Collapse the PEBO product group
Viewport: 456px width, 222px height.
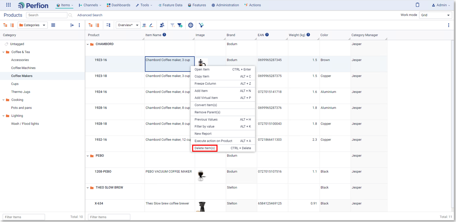[x=88, y=156]
